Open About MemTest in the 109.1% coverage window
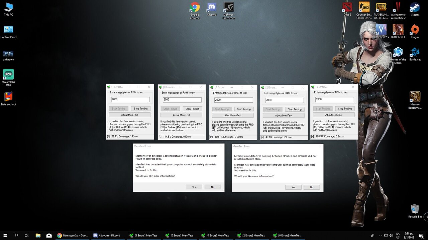Image resolution: width=428 pixels, height=240 pixels. (232, 115)
